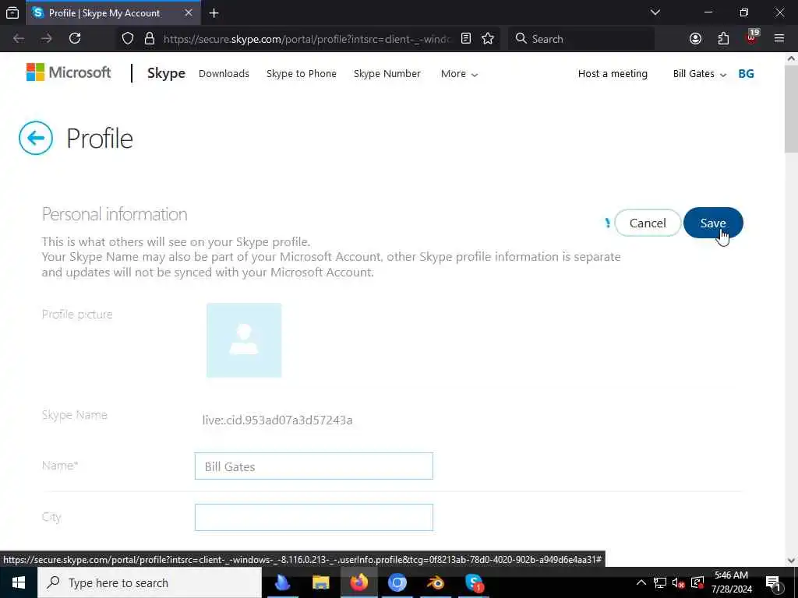Viewport: 798px width, 598px height.
Task: Bookmark this page with the star icon
Action: (488, 39)
